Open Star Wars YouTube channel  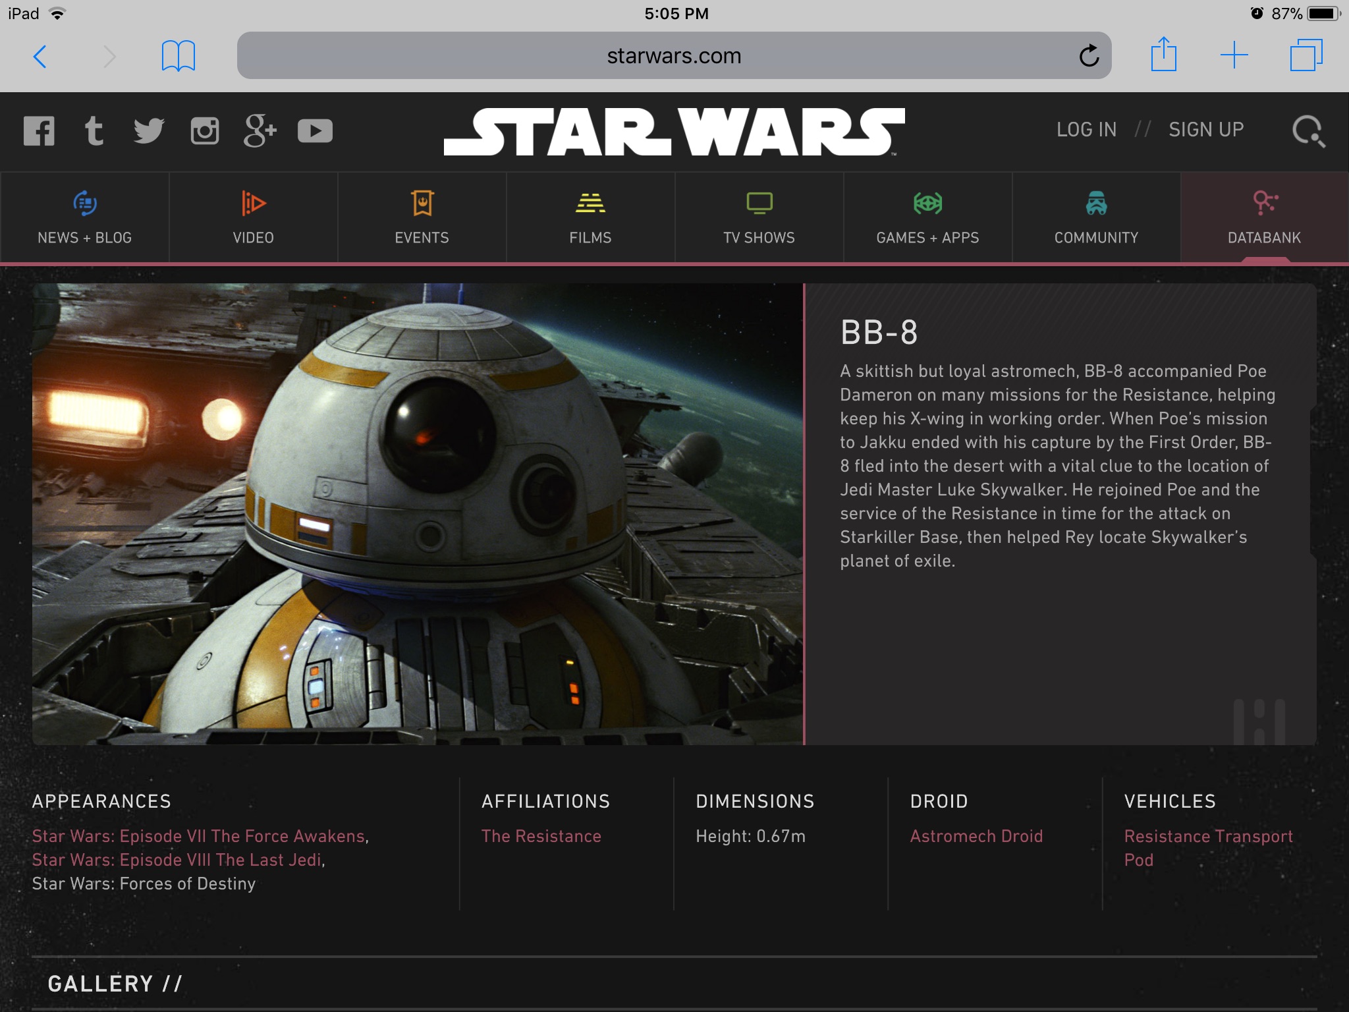coord(315,131)
